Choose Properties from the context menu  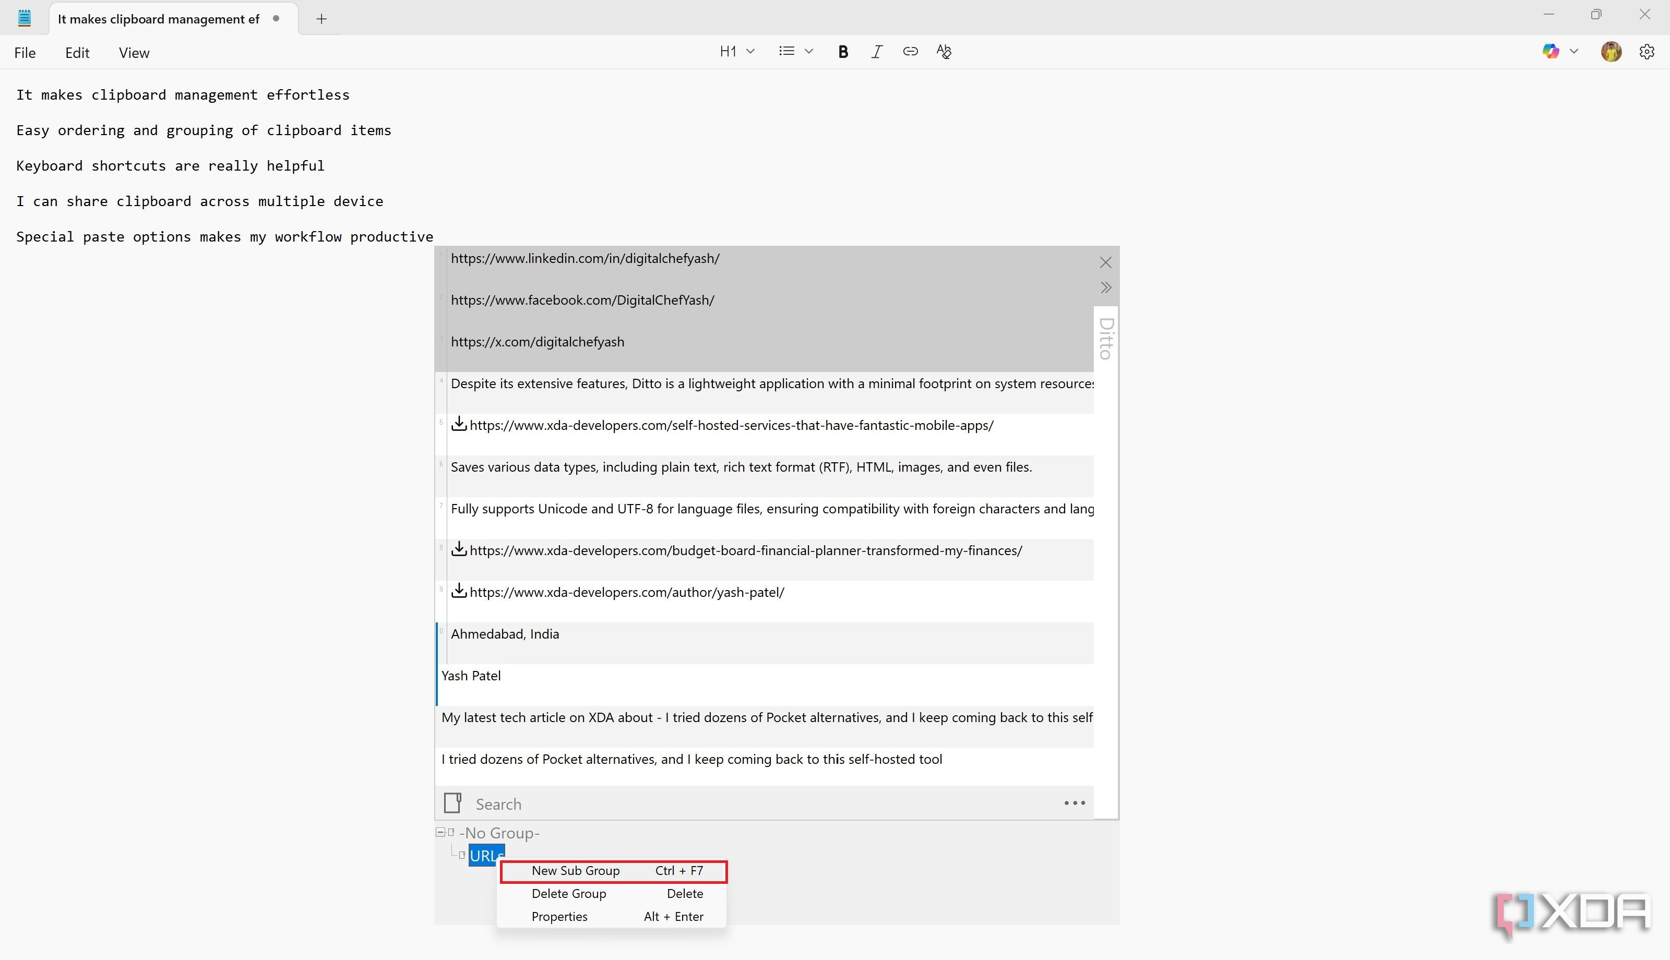[612, 917]
